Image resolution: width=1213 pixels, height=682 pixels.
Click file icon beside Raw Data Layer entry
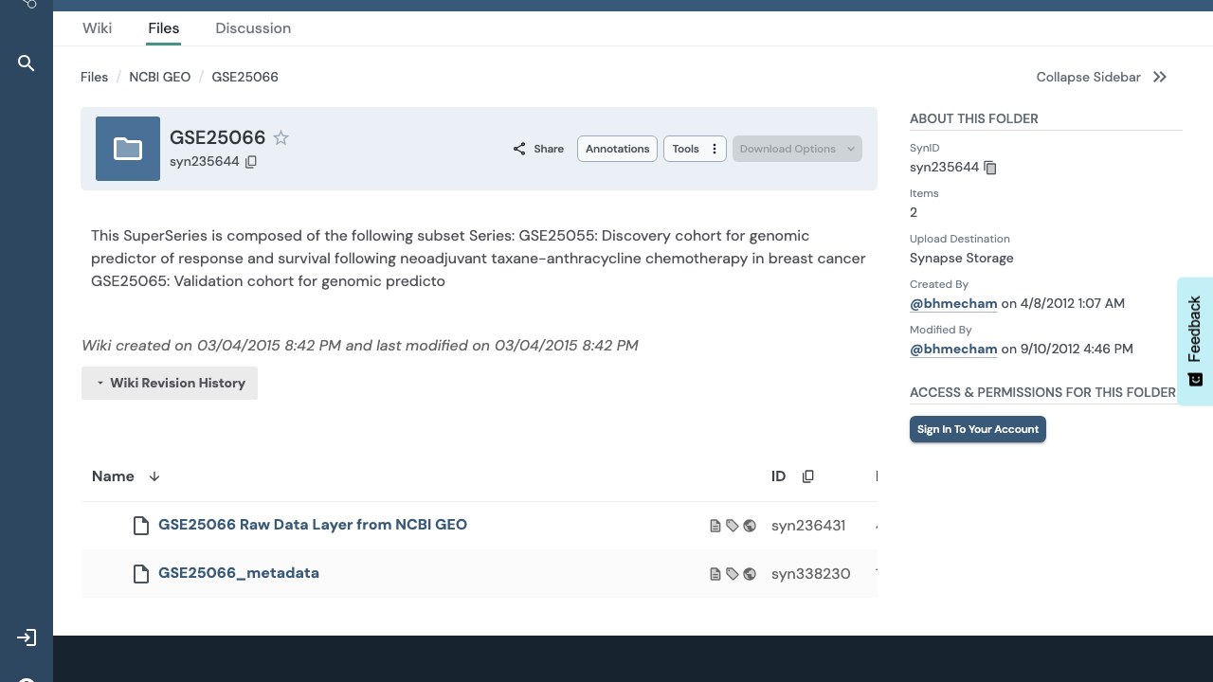tap(141, 526)
